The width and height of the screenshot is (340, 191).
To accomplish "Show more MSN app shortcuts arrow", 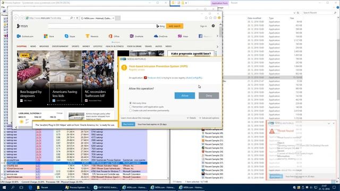I will [217, 36].
